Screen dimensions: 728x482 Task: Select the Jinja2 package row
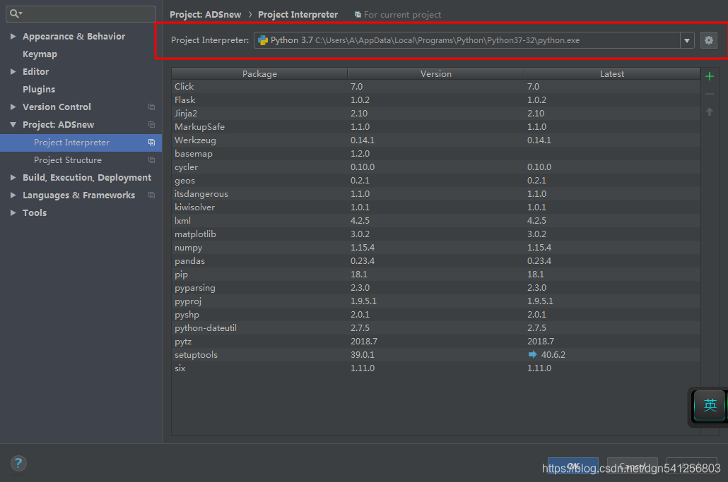[435, 114]
